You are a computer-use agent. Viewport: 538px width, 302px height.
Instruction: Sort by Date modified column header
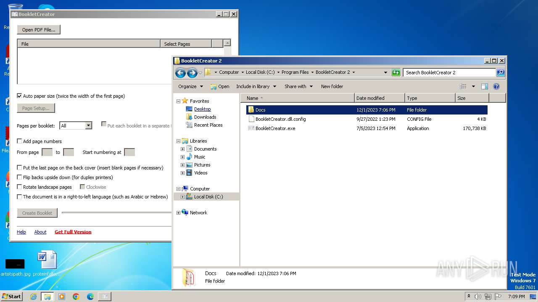click(x=380, y=98)
